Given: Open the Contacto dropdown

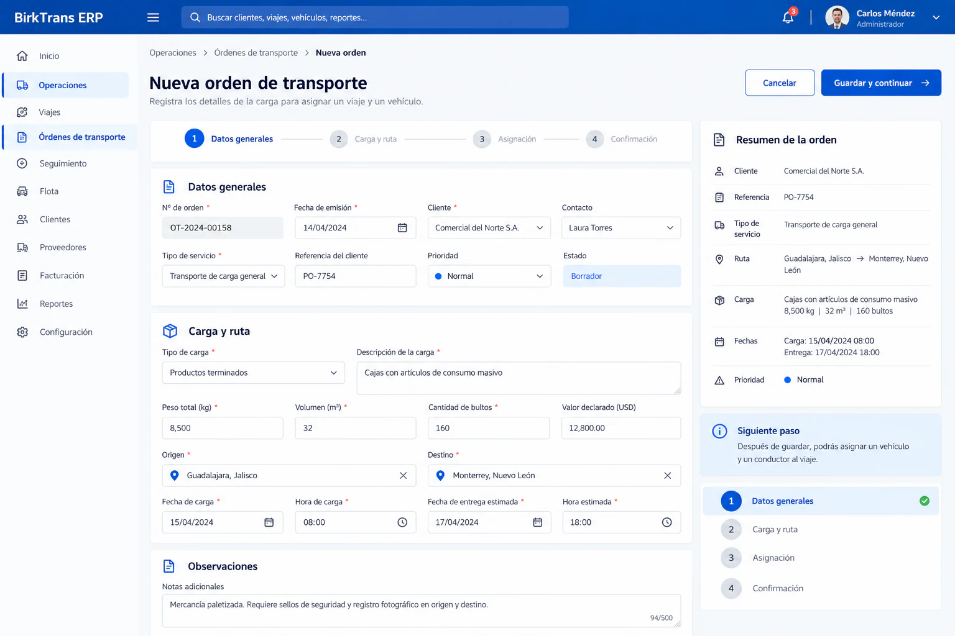Looking at the screenshot, I should [x=621, y=228].
